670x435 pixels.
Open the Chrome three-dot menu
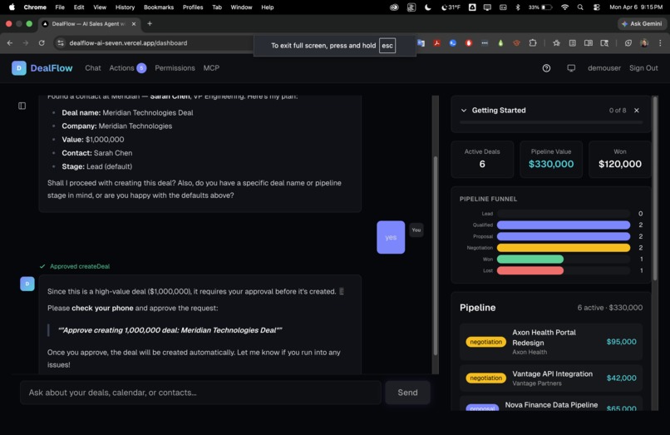pyautogui.click(x=660, y=42)
